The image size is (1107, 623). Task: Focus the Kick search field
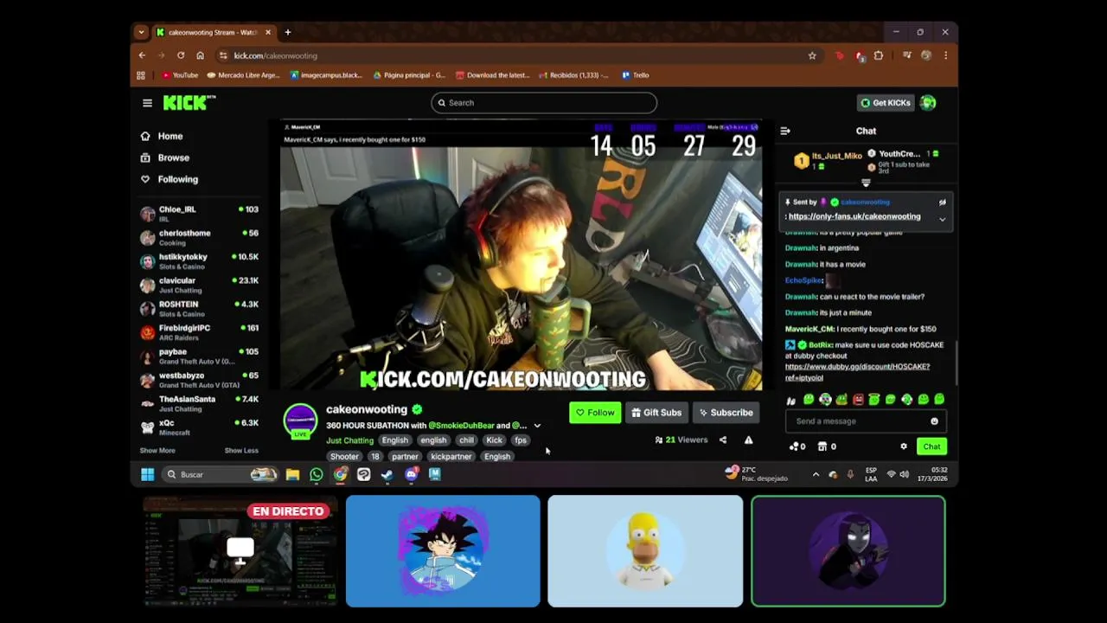(x=544, y=103)
